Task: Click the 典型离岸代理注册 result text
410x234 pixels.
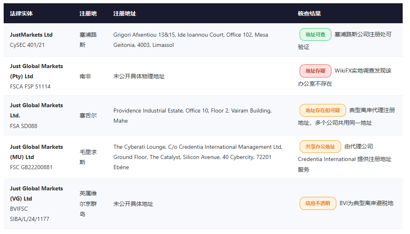Action: (346, 117)
